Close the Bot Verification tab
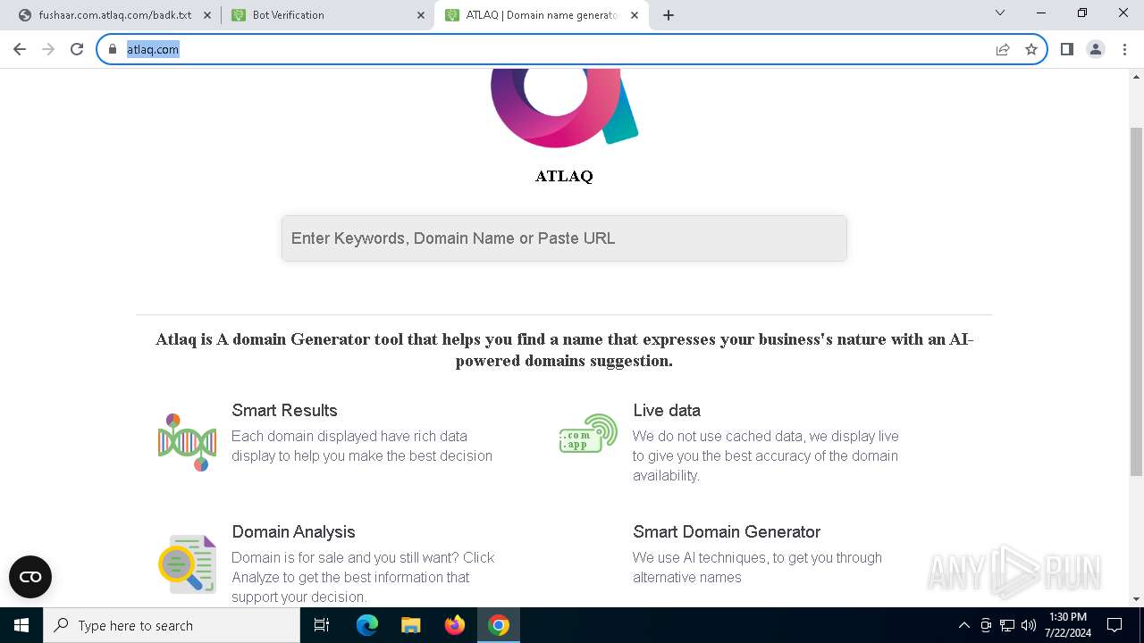Image resolution: width=1144 pixels, height=643 pixels. tap(421, 15)
